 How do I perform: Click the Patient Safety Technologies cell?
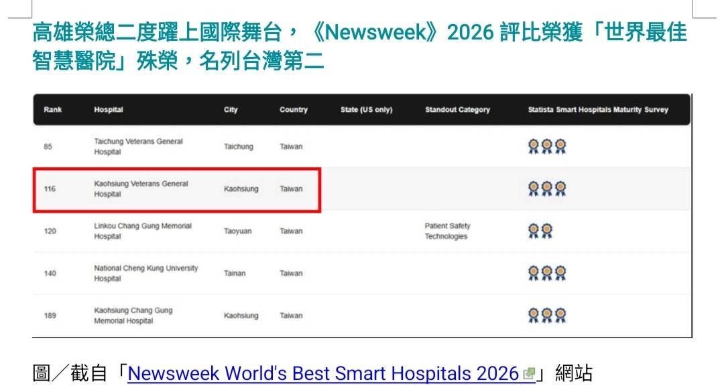[x=447, y=231]
